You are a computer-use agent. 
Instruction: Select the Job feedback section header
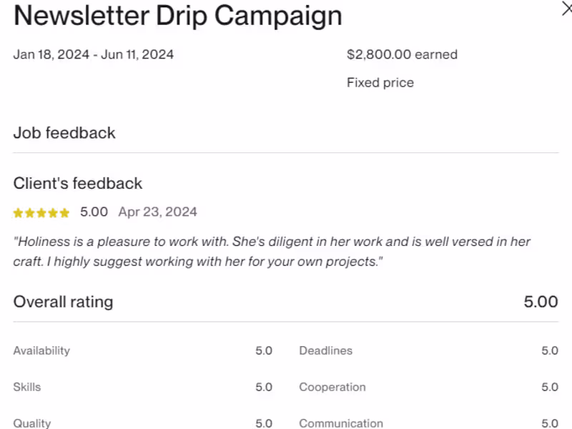tap(64, 133)
